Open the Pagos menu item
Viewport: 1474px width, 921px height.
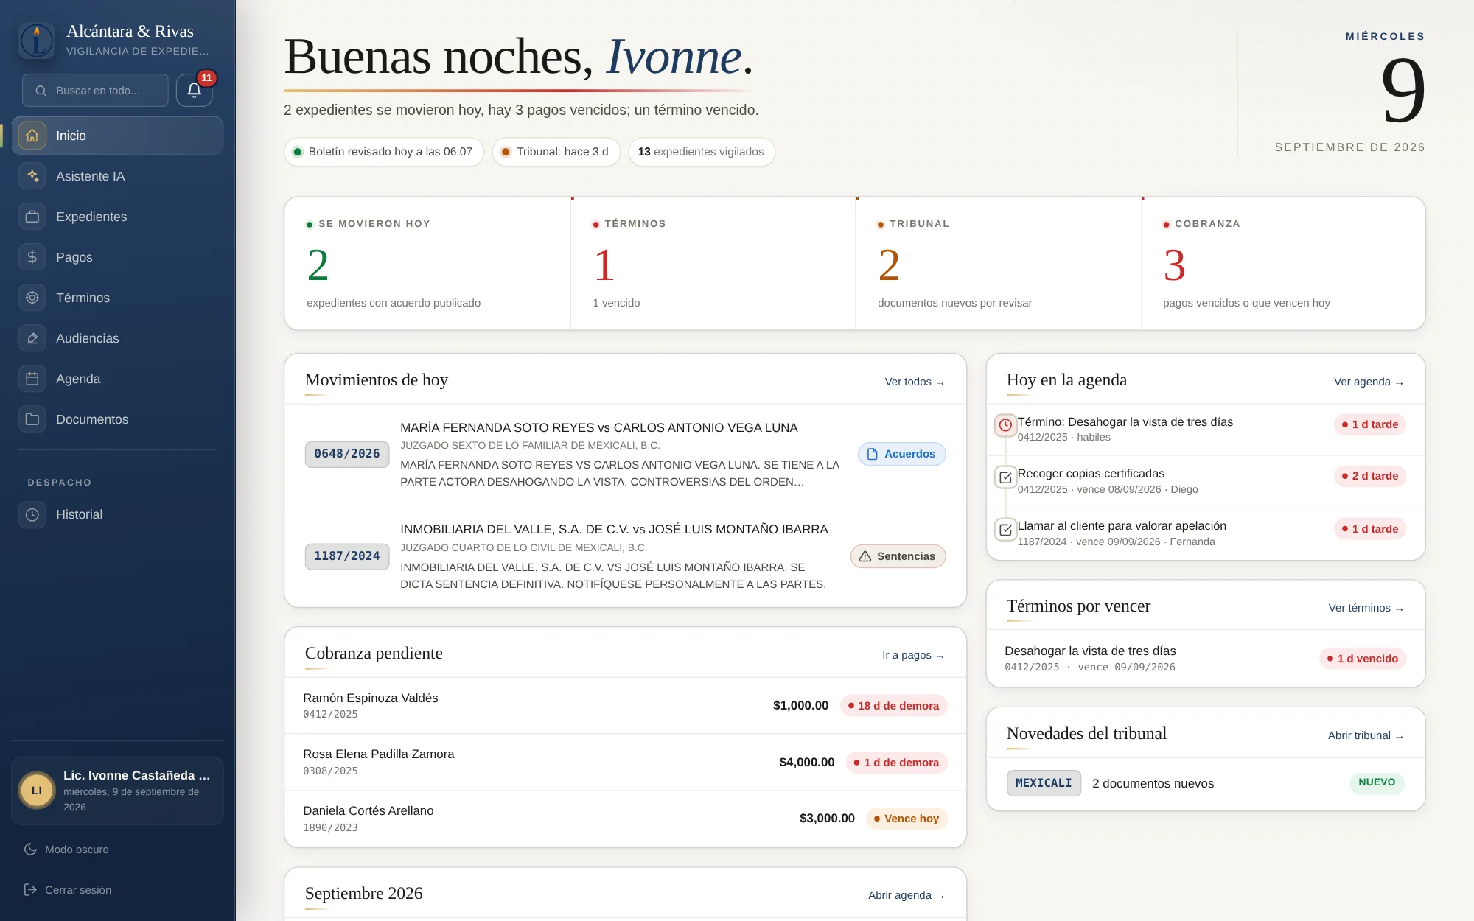click(118, 257)
